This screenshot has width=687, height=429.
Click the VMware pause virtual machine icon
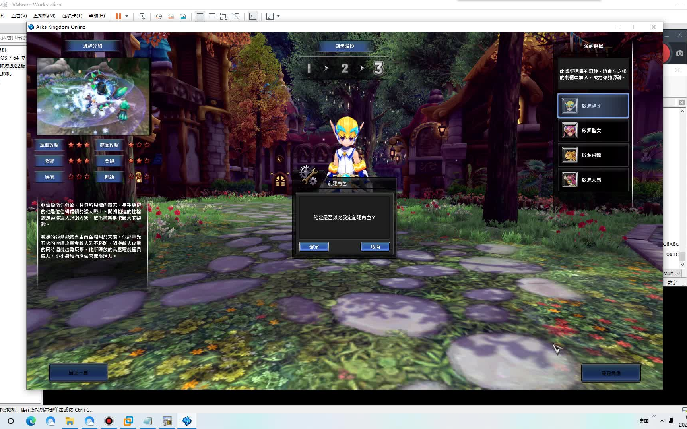click(x=118, y=16)
